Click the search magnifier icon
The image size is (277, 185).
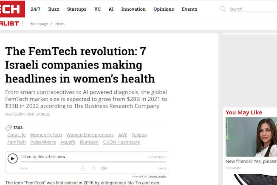click(x=223, y=9)
